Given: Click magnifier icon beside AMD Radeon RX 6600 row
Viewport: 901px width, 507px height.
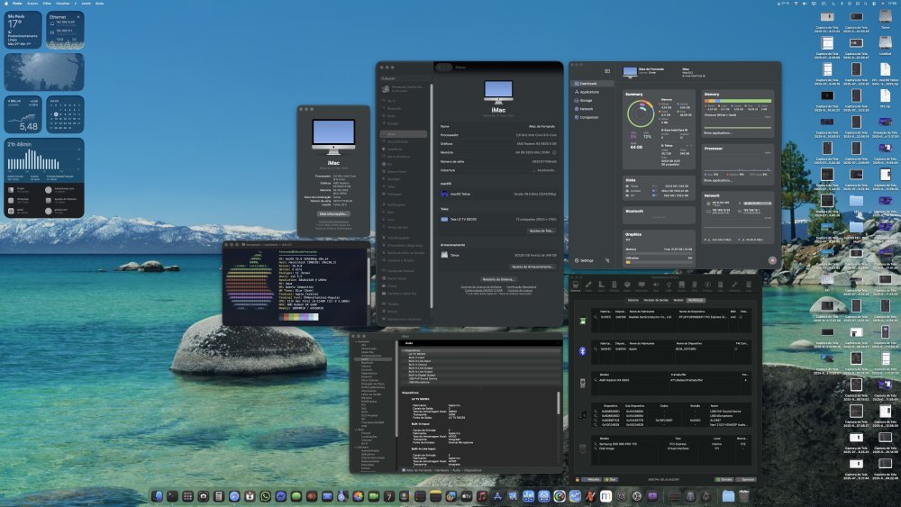Looking at the screenshot, I should tap(596, 380).
